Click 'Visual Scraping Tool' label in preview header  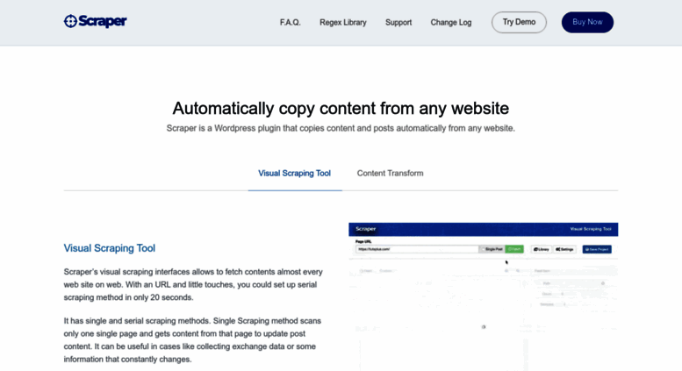click(591, 229)
